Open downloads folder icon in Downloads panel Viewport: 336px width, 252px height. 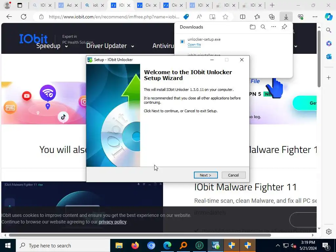[x=253, y=27]
